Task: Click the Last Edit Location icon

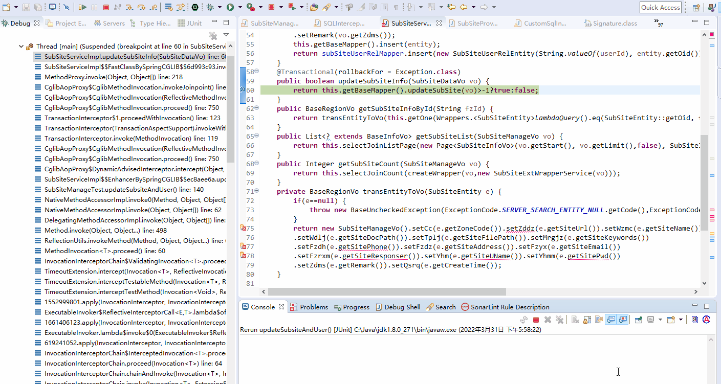Action: [451, 7]
